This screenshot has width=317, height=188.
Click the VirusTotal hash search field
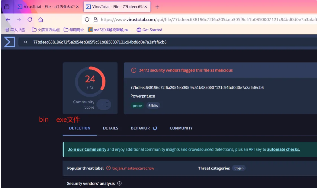(168, 42)
